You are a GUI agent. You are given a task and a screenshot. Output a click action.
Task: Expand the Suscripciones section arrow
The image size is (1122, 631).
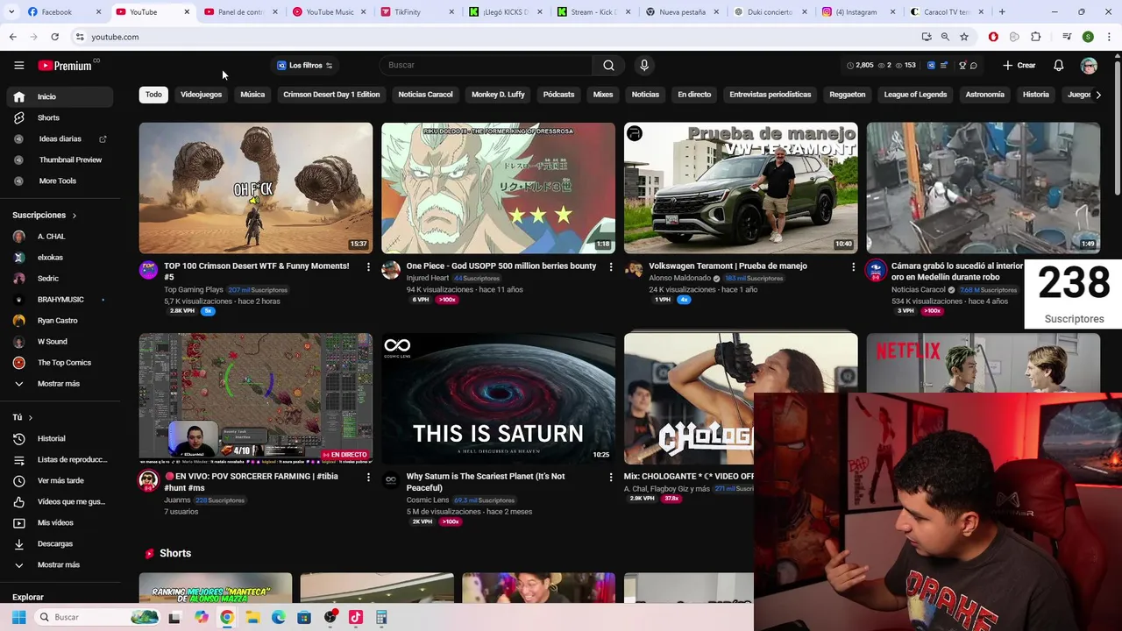pyautogui.click(x=74, y=216)
